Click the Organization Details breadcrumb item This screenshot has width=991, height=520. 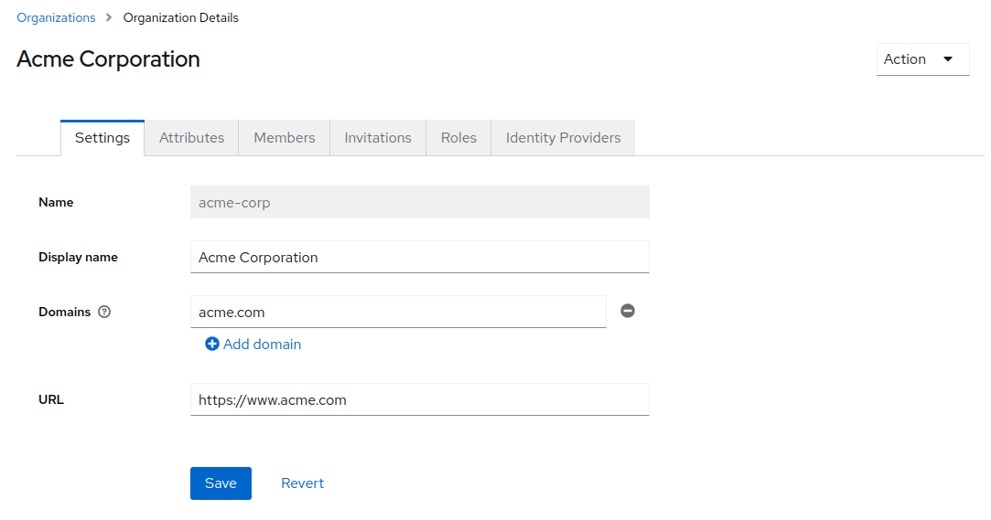pyautogui.click(x=181, y=17)
